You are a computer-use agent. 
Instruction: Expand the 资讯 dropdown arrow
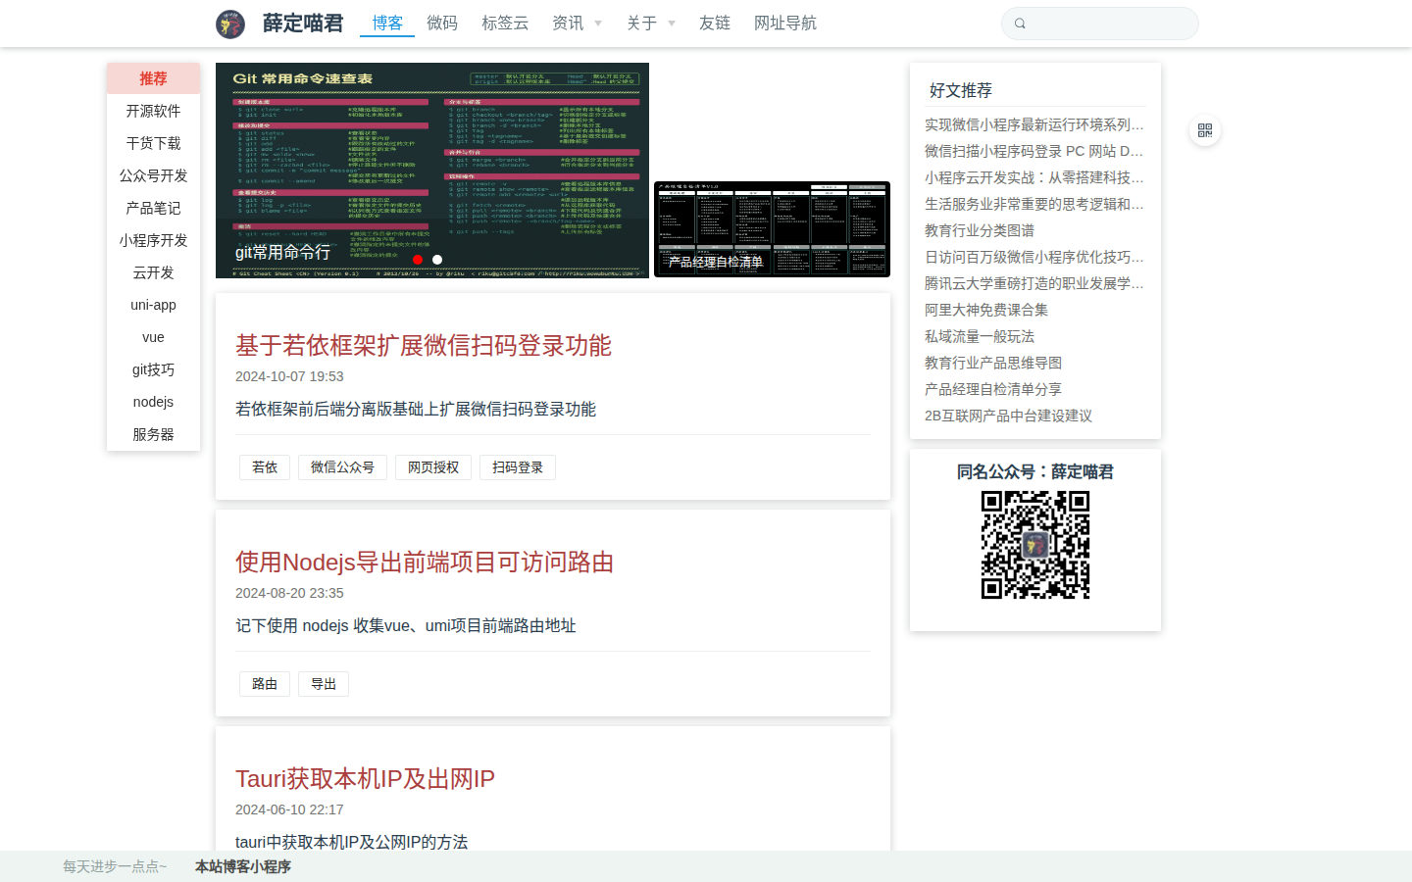(598, 24)
